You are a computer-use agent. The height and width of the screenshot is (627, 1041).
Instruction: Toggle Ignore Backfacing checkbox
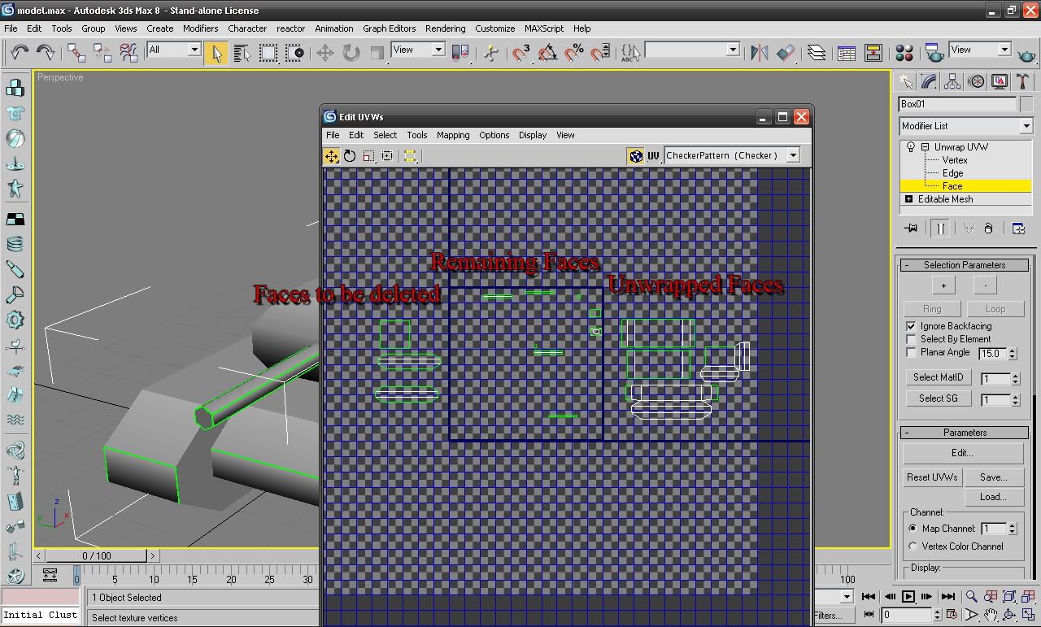click(911, 326)
